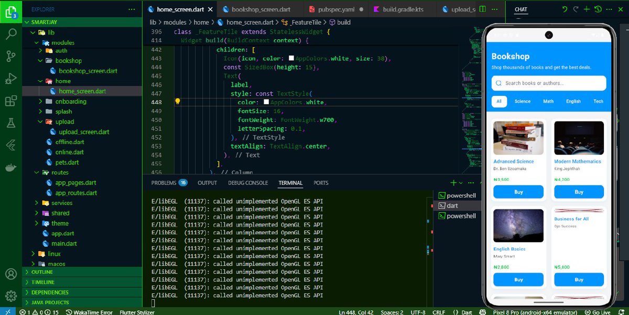Open the Docker whale icon view
The image size is (629, 315).
point(10,168)
